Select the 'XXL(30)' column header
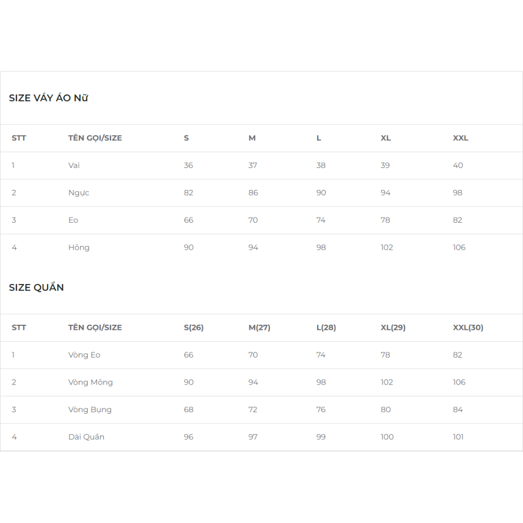This screenshot has width=523, height=523. tap(468, 328)
